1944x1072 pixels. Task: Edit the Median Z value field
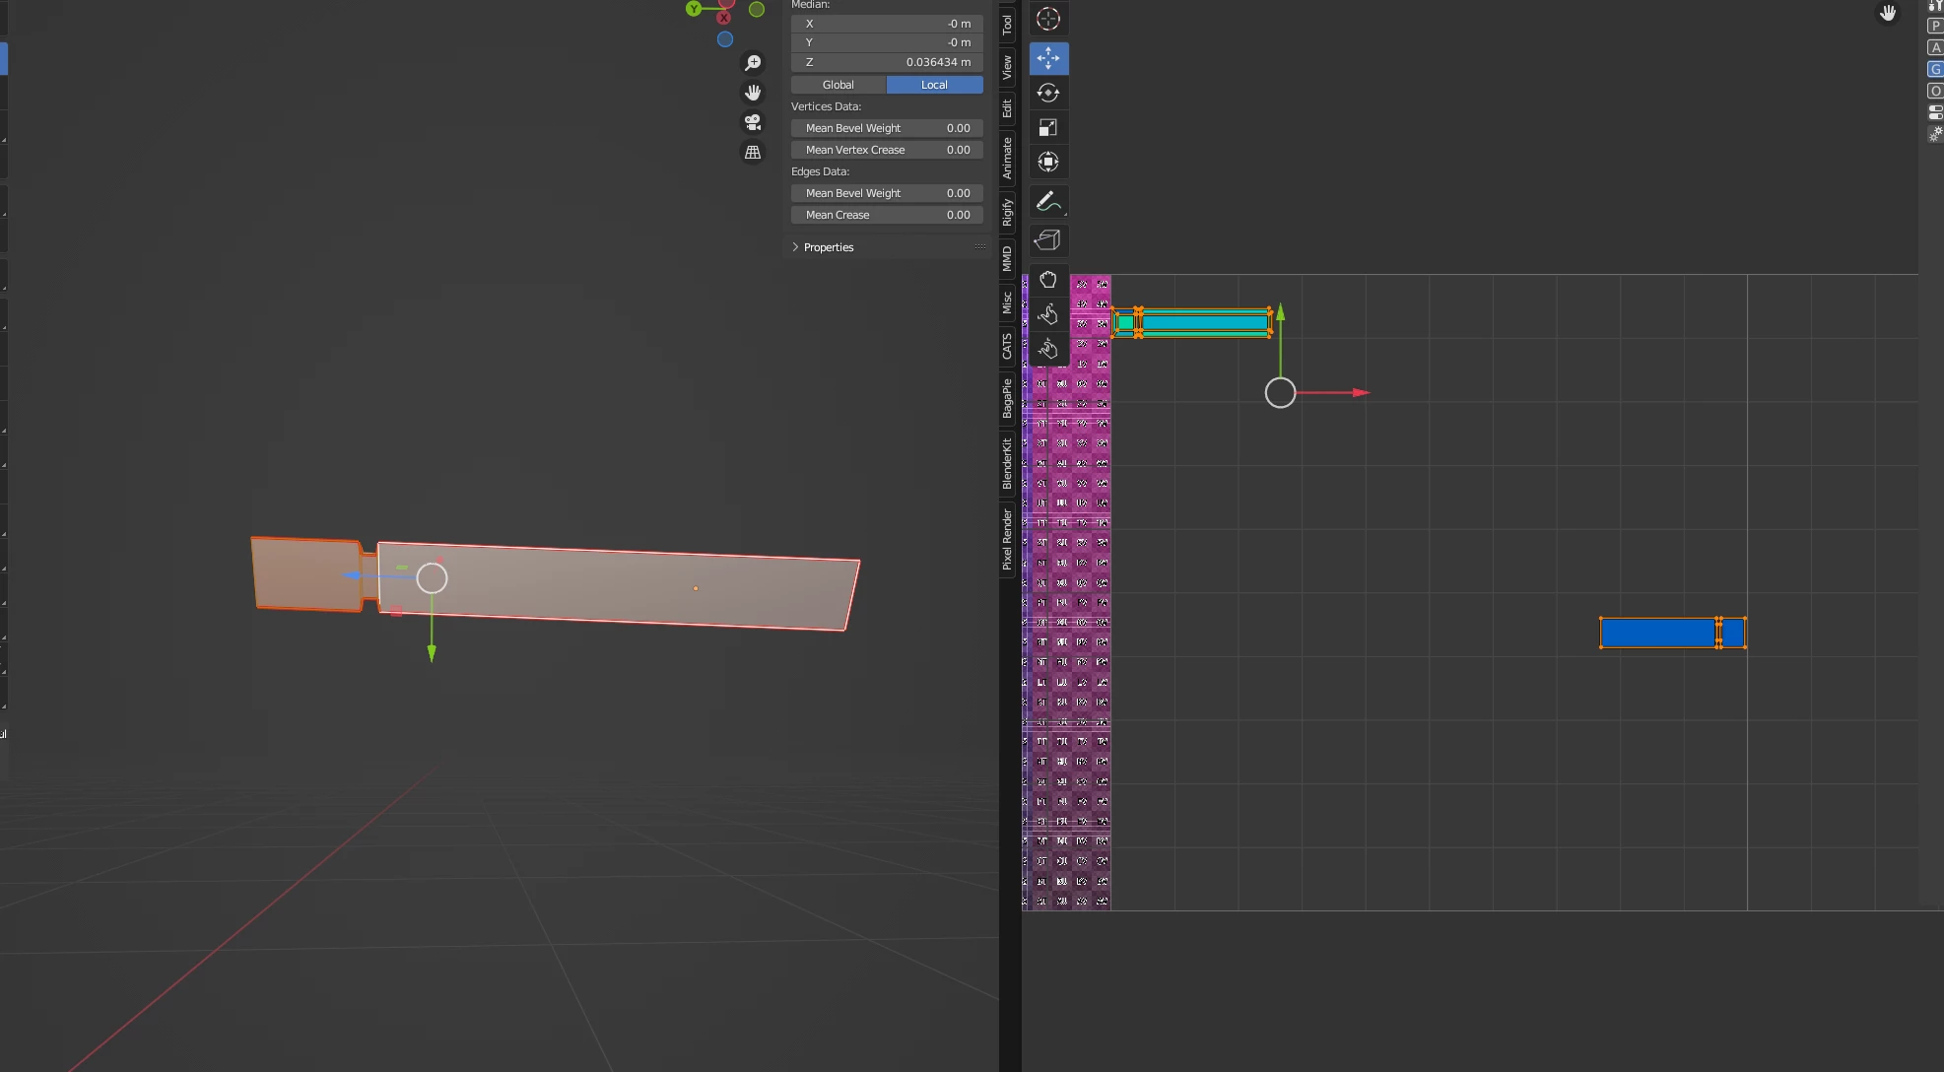pyautogui.click(x=887, y=62)
